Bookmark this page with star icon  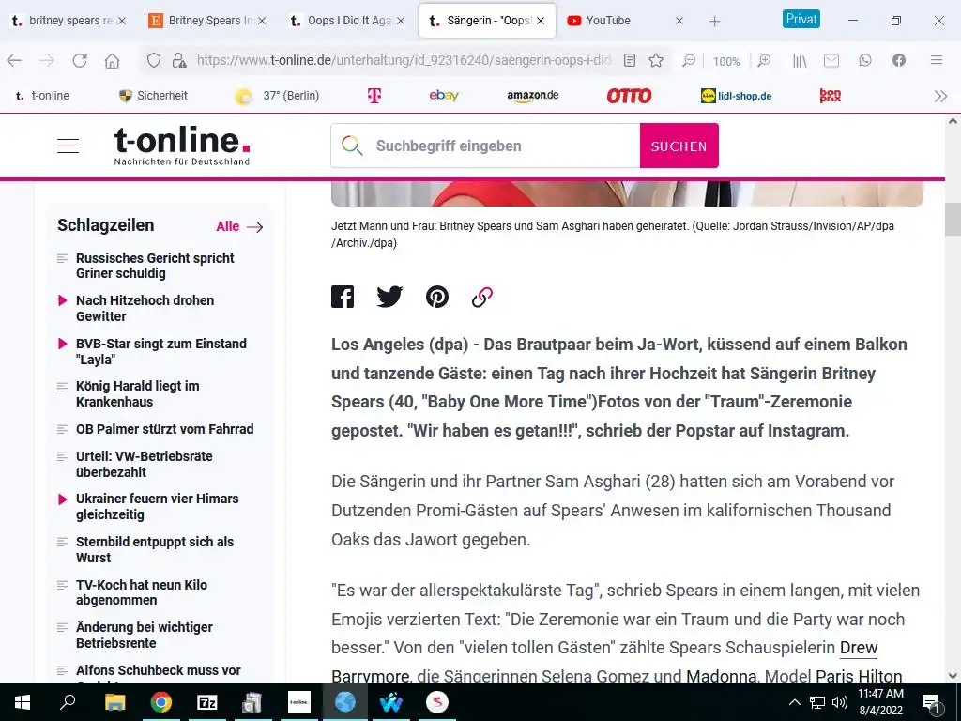[x=656, y=60]
